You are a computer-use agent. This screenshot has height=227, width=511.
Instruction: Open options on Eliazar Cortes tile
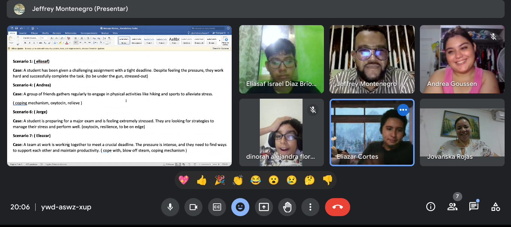(x=403, y=110)
